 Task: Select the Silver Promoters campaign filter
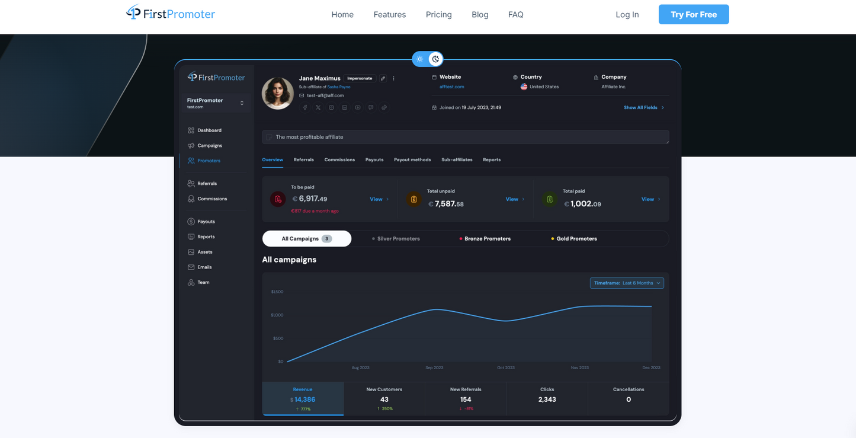(x=396, y=239)
